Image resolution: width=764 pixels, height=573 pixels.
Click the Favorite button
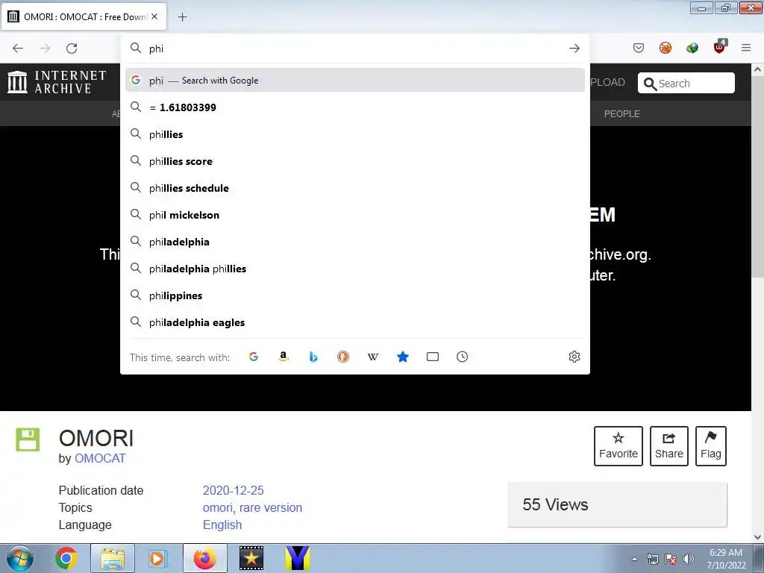(x=619, y=446)
